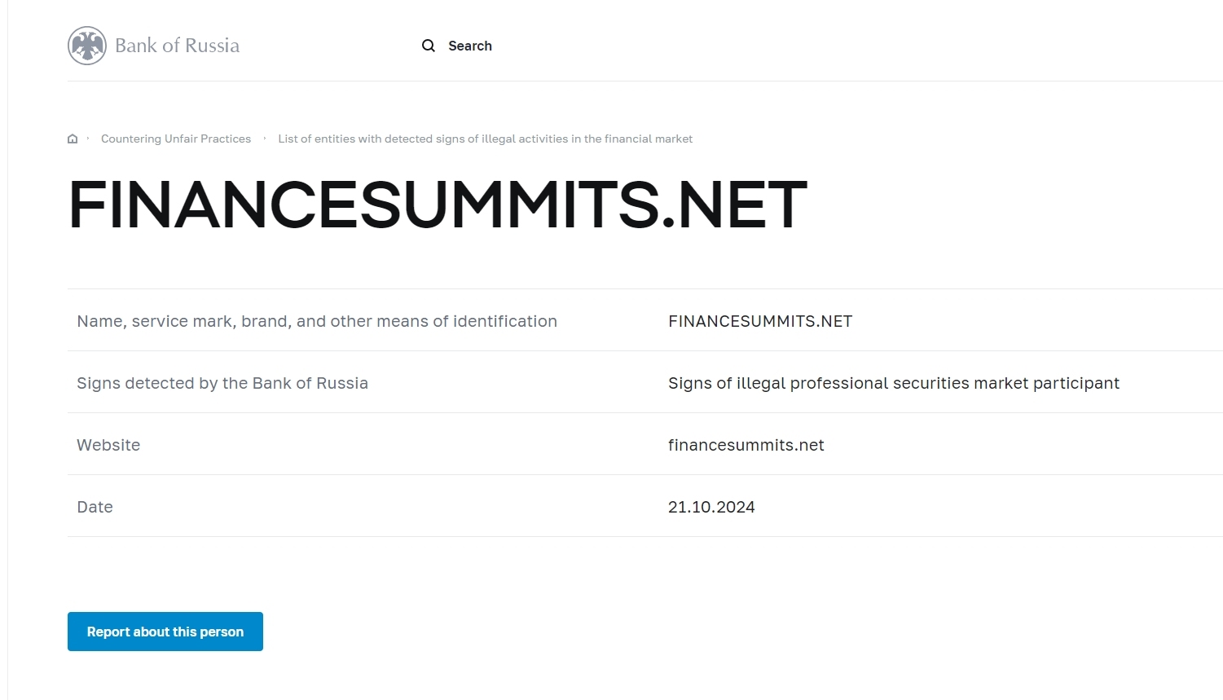Click the Website row label

tap(108, 445)
